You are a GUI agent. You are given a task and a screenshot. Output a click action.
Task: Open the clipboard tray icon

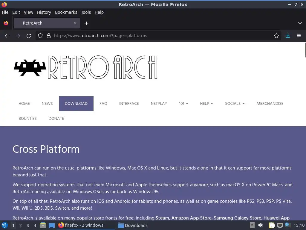272,225
